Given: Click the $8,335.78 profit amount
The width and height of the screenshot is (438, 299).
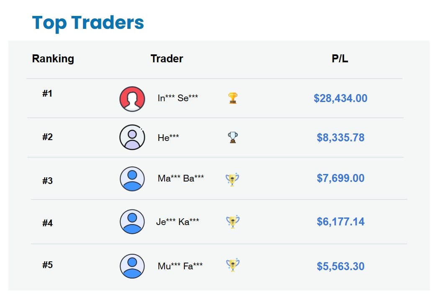Looking at the screenshot, I should 340,138.
